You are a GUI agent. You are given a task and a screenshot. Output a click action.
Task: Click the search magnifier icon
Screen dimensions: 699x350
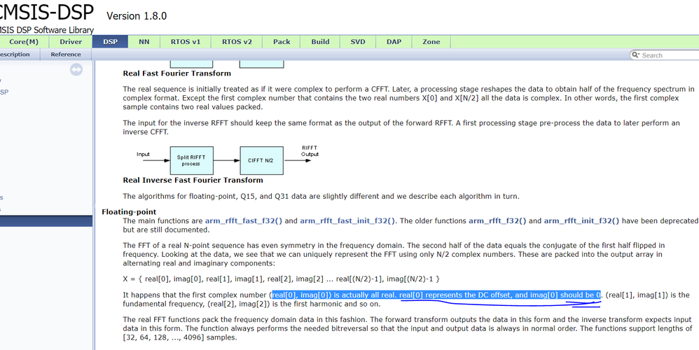tap(635, 55)
